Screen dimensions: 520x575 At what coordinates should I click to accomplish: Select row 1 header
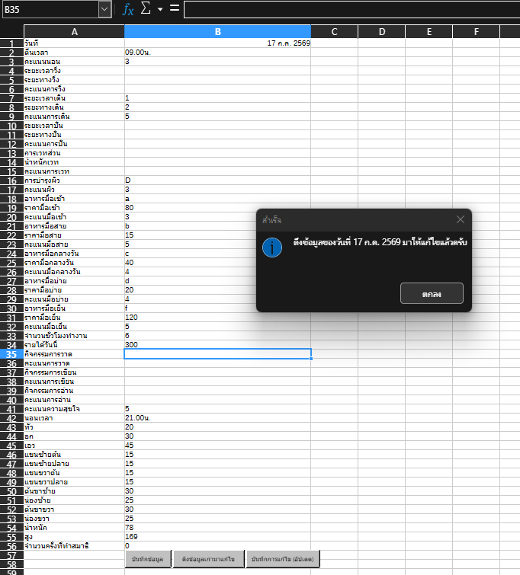tap(11, 43)
